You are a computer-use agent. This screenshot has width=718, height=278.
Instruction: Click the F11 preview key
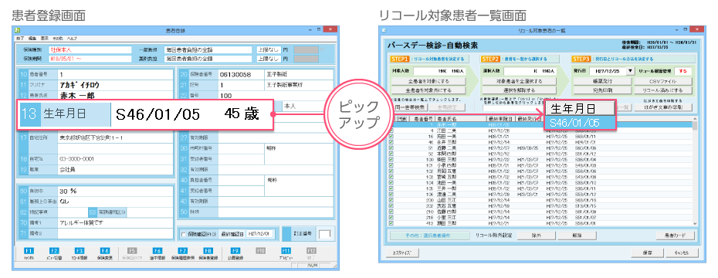286,253
